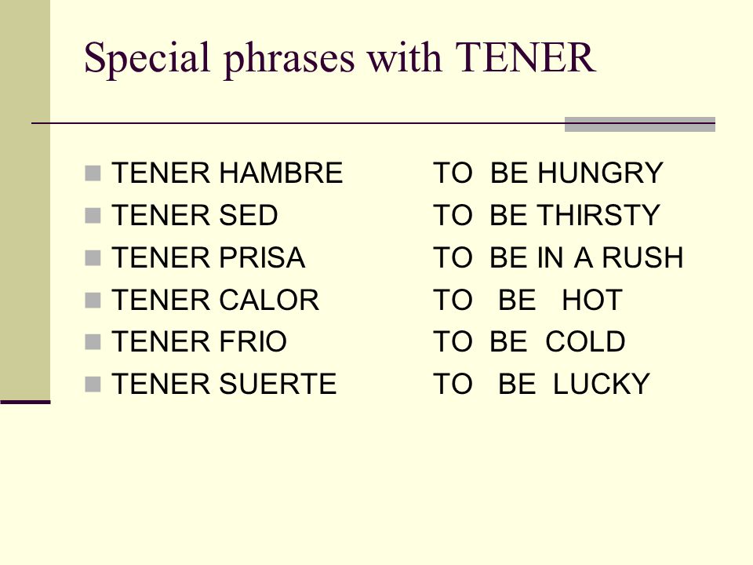Click the translation TO BE HOT
This screenshot has height=565, width=753.
(528, 300)
